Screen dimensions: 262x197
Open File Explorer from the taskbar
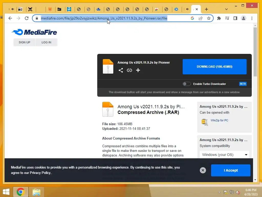[x=37, y=192]
